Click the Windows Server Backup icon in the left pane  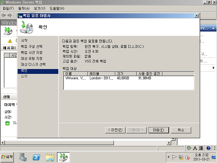coord(8,31)
